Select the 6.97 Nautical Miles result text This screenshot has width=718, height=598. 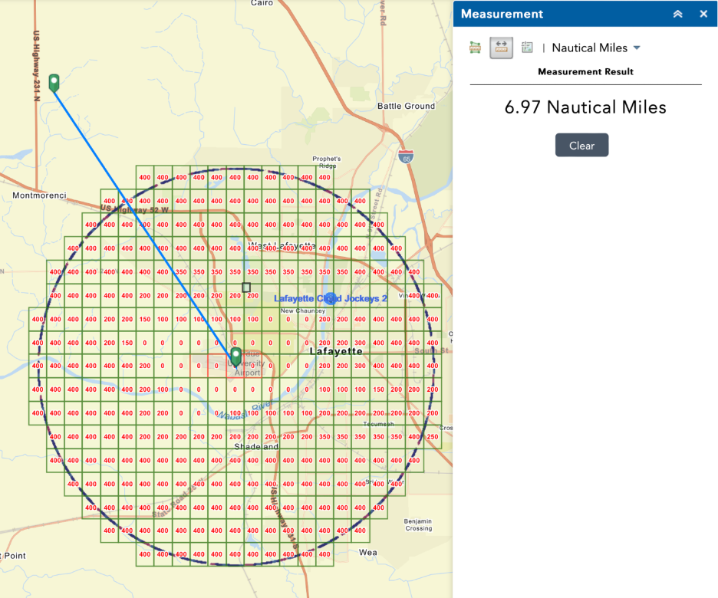click(585, 107)
